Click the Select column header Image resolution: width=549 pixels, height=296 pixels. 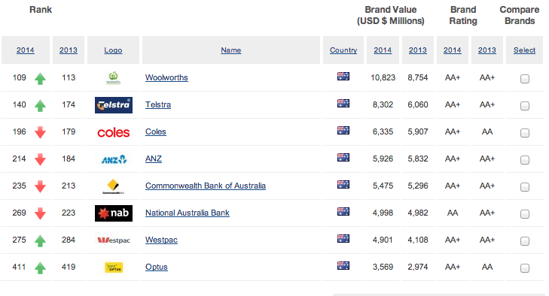pos(524,50)
